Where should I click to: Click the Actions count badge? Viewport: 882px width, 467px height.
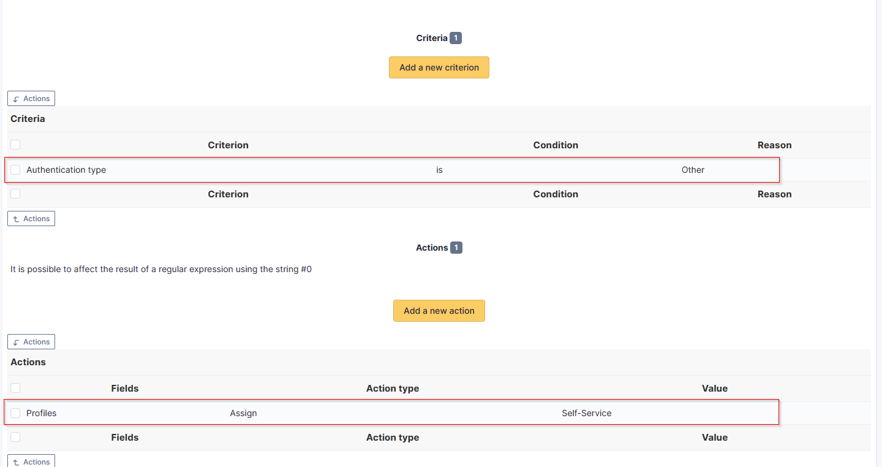(x=456, y=248)
